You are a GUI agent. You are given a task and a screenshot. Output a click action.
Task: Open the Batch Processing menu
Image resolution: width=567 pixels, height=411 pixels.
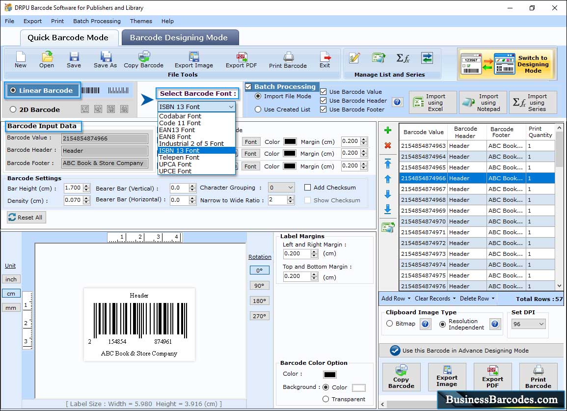pyautogui.click(x=97, y=21)
